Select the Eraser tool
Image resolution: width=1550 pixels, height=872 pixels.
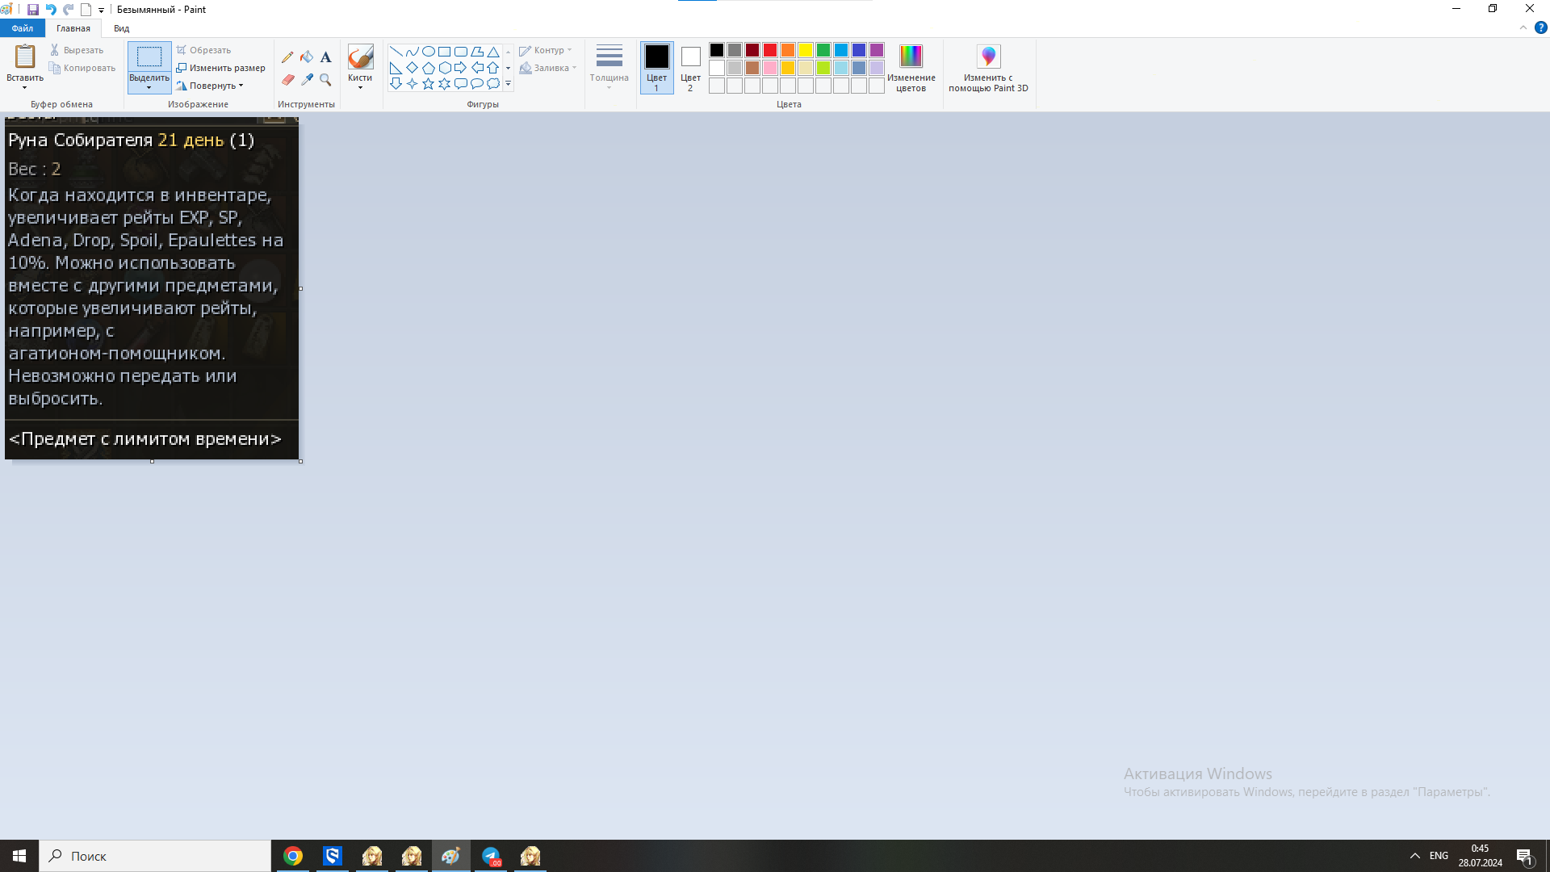pyautogui.click(x=287, y=80)
